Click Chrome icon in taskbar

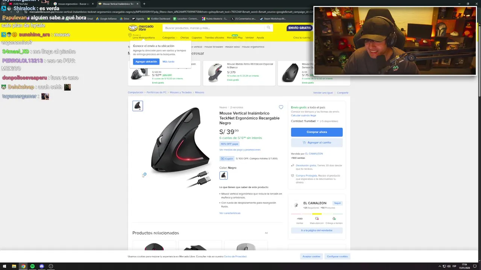point(23,266)
